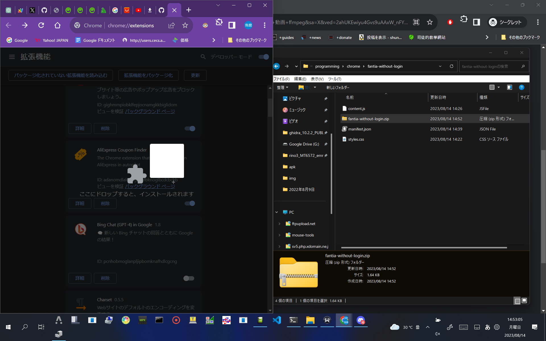The width and height of the screenshot is (546, 341).
Task: Open the 表示(V) menu in Explorer
Action: pos(317,79)
